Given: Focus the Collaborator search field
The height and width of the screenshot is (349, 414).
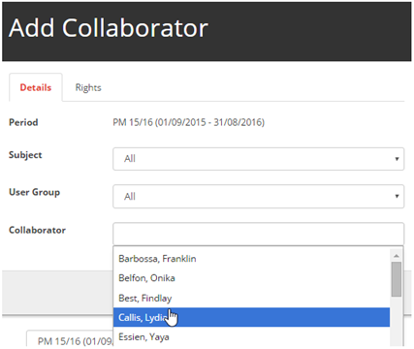Looking at the screenshot, I should [x=258, y=234].
